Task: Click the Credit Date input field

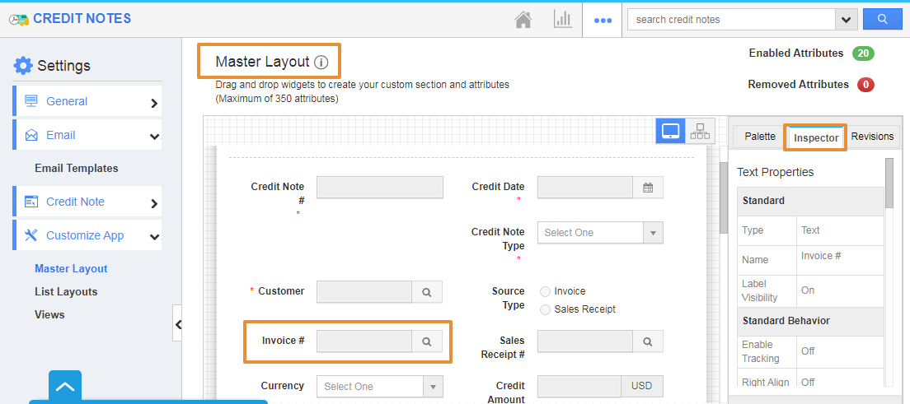Action: 585,188
